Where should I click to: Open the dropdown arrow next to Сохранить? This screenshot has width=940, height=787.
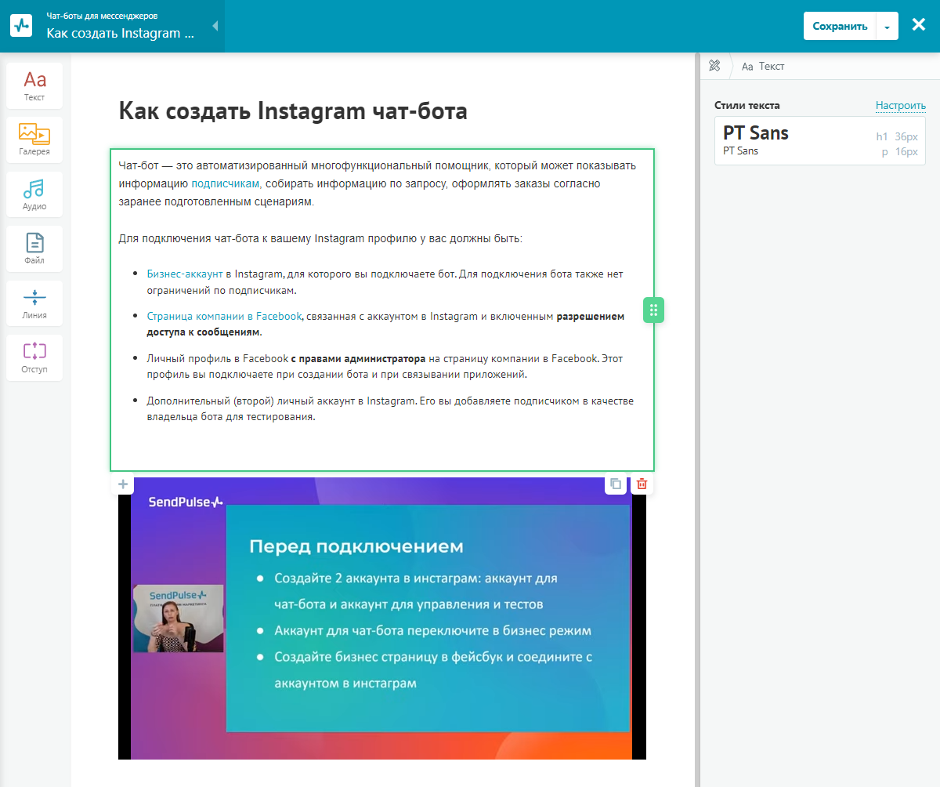point(887,26)
